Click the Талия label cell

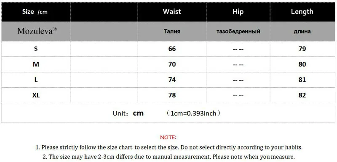pos(172,31)
